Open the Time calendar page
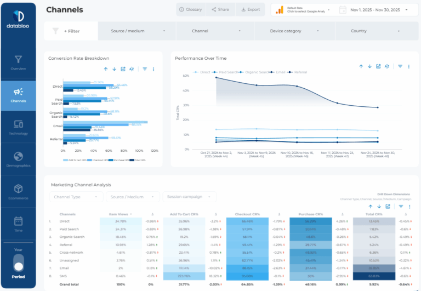Viewport: 421px width, 291px height. [x=18, y=225]
